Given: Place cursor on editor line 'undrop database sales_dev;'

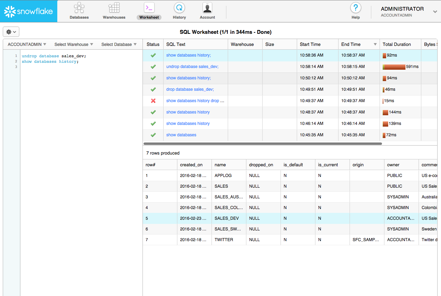Looking at the screenshot, I should point(54,56).
